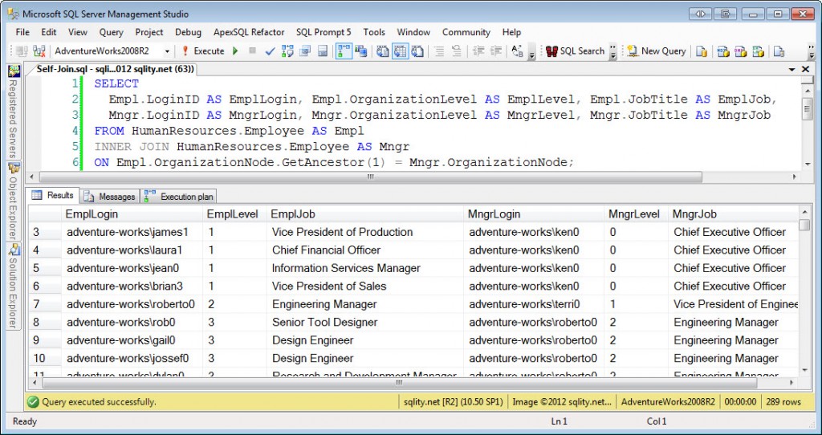Toggle Include Client Statistics
Image resolution: width=822 pixels, height=435 pixels.
point(360,51)
